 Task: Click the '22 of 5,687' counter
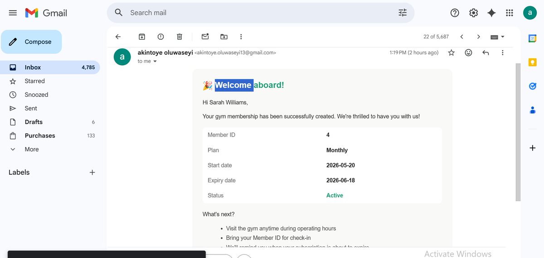[x=436, y=37]
